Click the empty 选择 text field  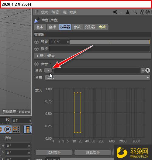click(99, 49)
